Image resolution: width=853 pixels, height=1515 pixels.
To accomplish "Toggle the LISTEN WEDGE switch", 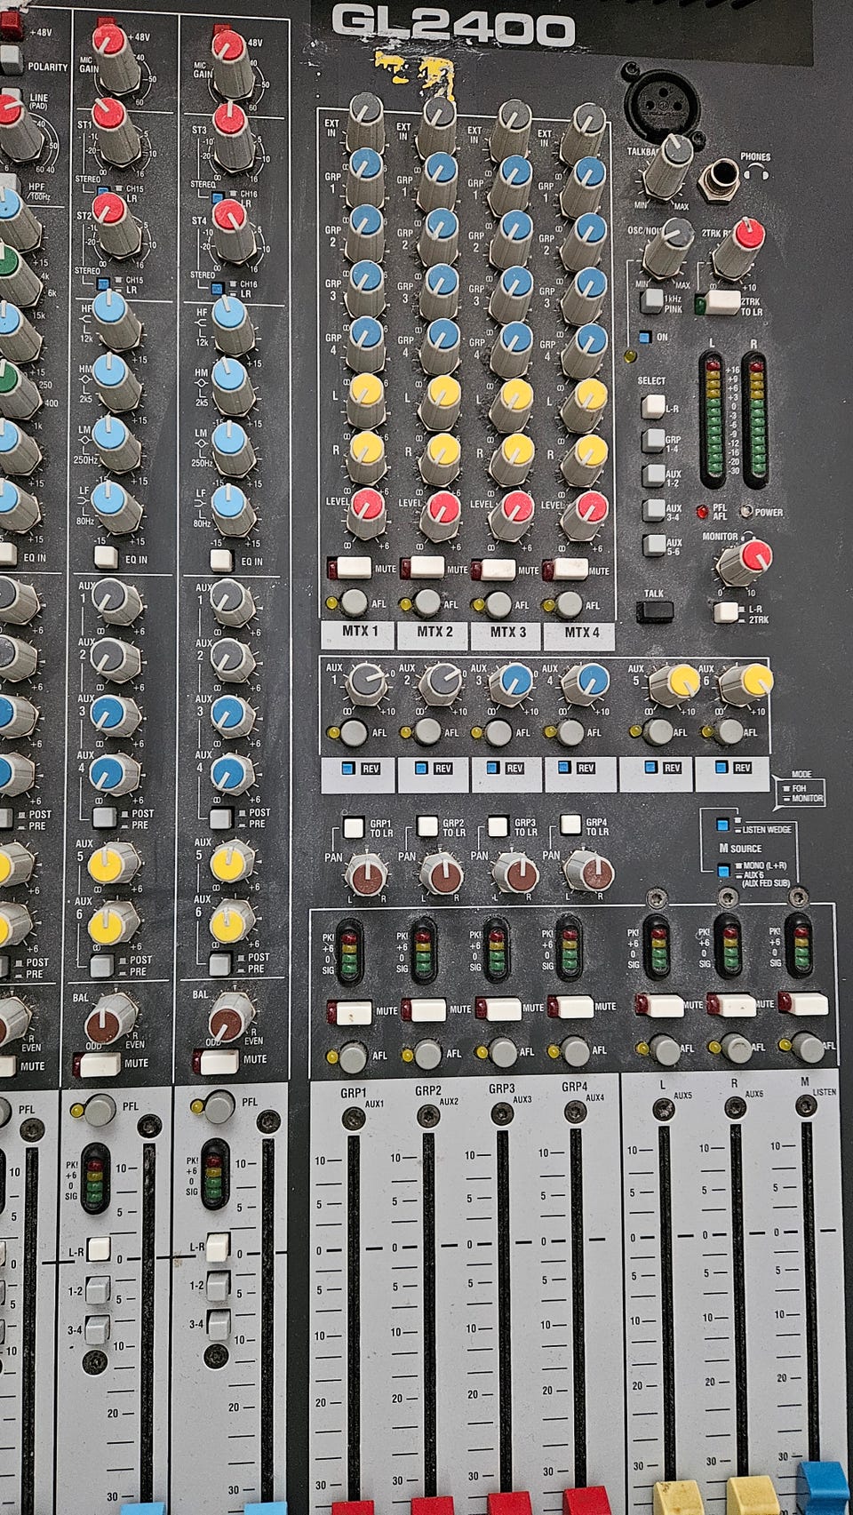I will click(x=722, y=825).
